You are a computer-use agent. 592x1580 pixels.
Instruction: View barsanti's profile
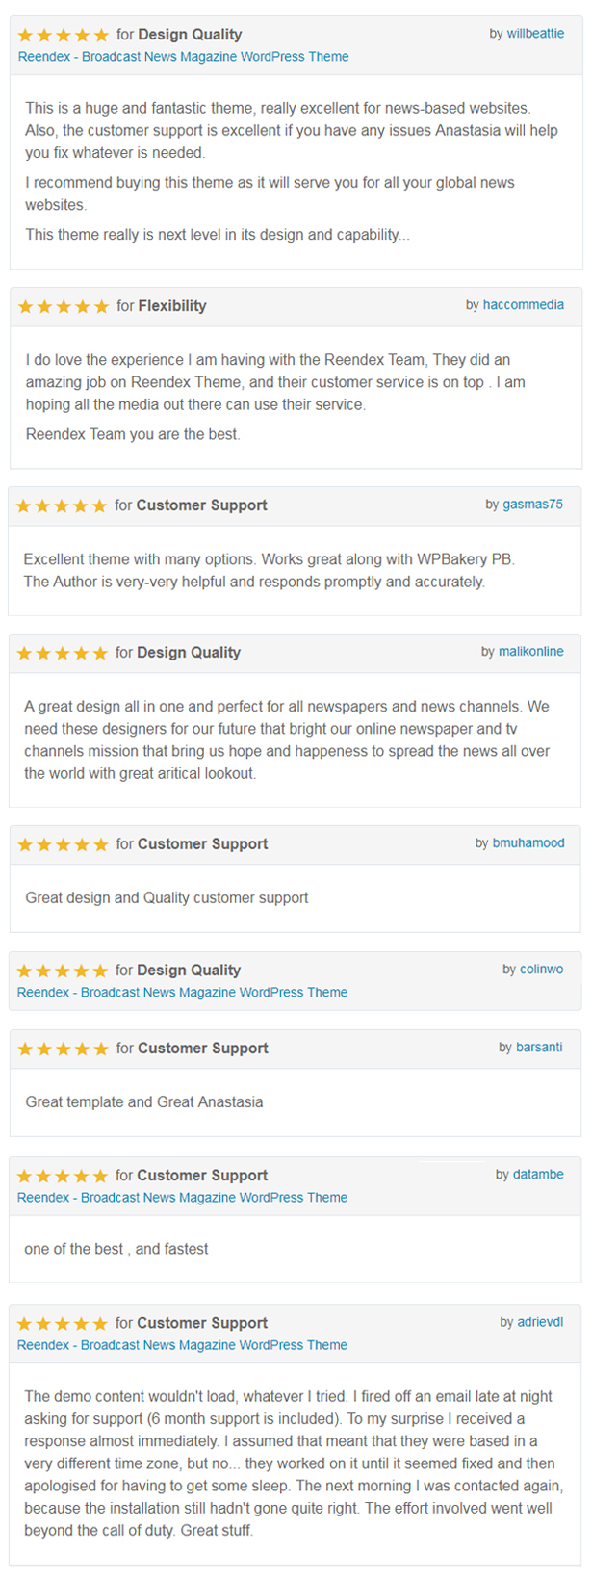(539, 1048)
